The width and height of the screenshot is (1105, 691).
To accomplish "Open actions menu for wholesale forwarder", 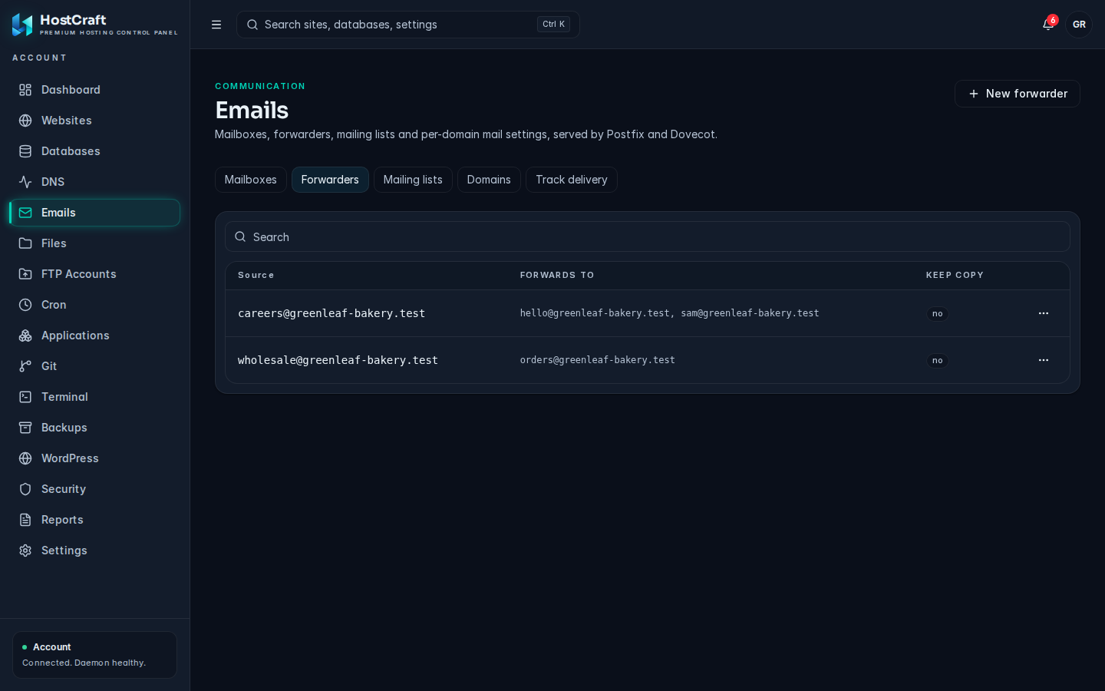I will tap(1044, 360).
